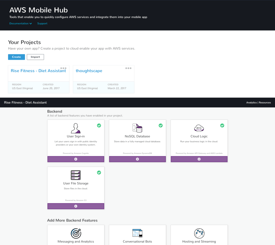The width and height of the screenshot is (275, 245).
Task: Click the Import button
Action: [x=35, y=57]
